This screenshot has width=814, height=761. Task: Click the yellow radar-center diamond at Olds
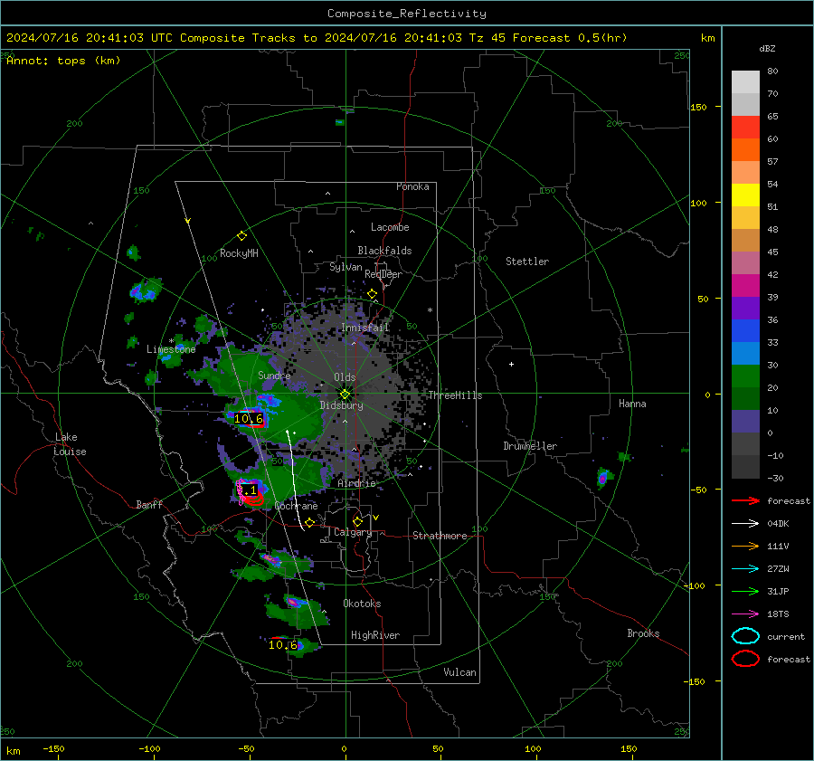pyautogui.click(x=345, y=394)
